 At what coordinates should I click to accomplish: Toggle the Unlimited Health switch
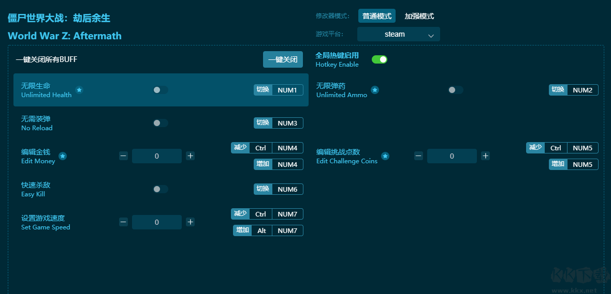pyautogui.click(x=160, y=90)
